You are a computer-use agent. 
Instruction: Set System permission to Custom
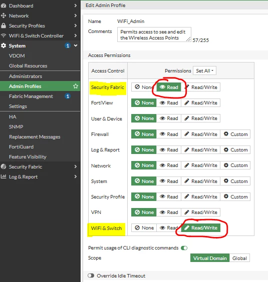pos(235,181)
